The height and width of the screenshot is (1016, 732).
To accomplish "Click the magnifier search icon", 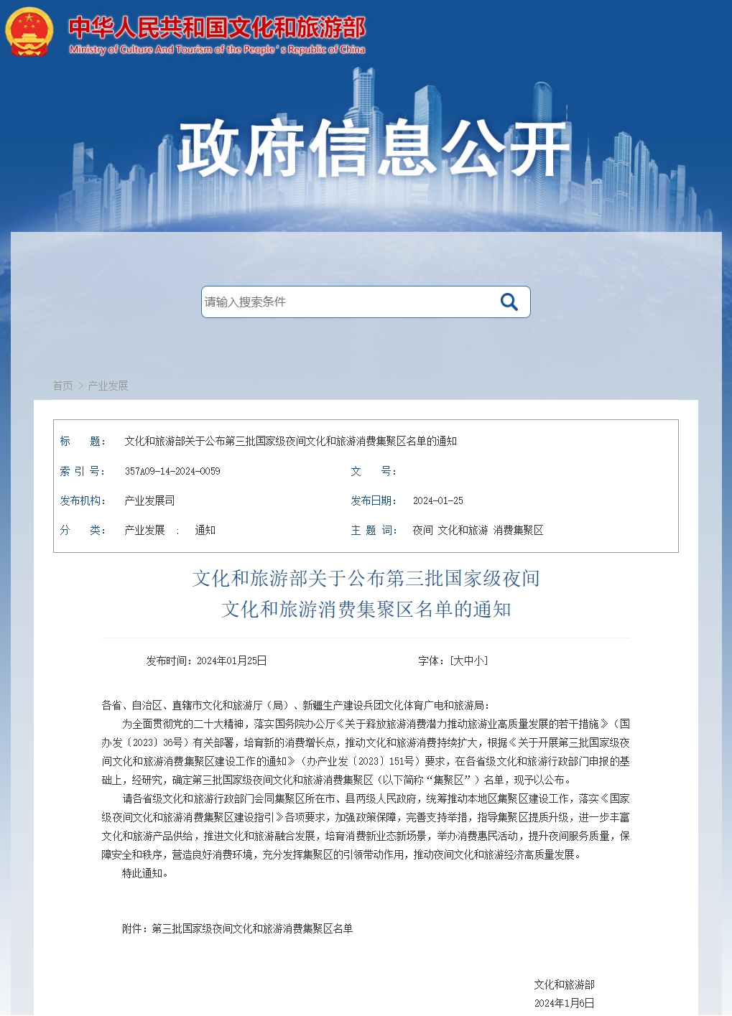I will point(509,302).
